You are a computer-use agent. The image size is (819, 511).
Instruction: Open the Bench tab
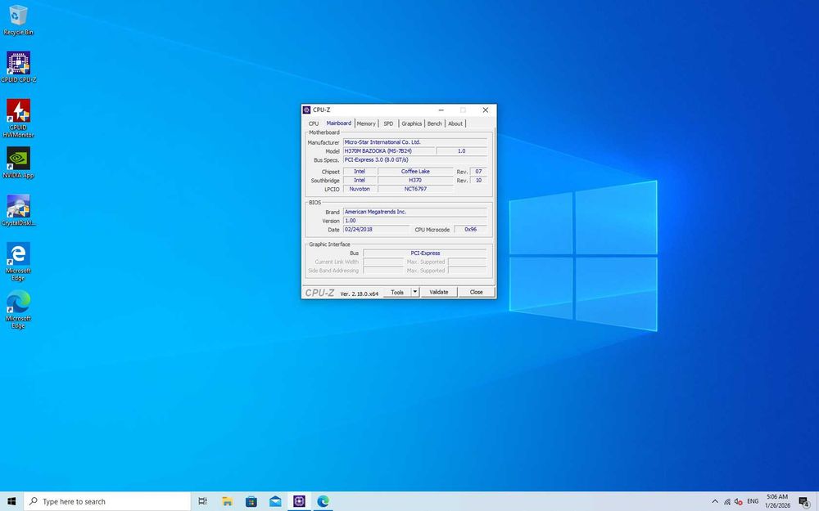(435, 123)
